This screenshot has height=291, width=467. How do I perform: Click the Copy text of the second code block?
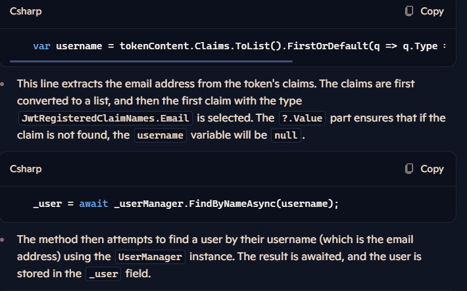[432, 169]
